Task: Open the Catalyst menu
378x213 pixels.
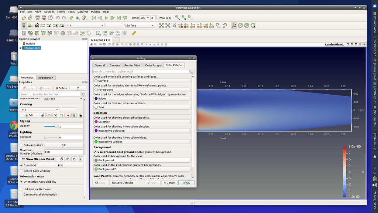Action: click(x=83, y=11)
